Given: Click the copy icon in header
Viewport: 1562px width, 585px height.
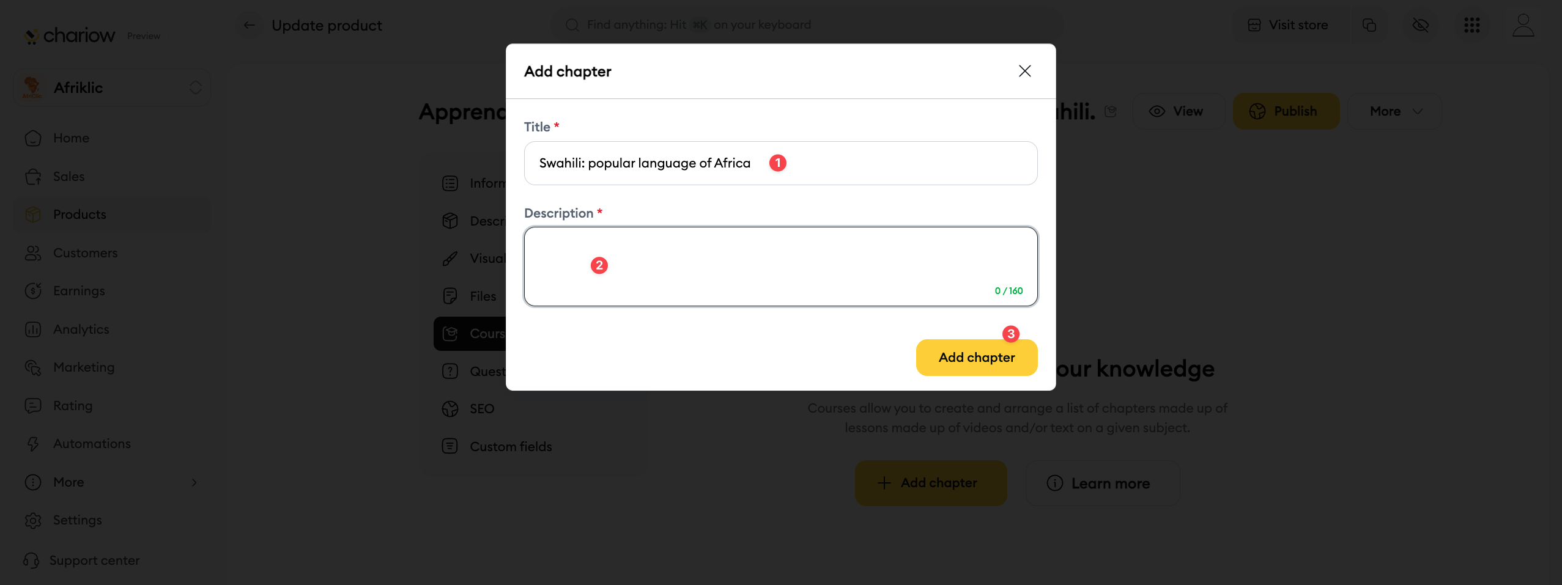Looking at the screenshot, I should coord(1369,25).
